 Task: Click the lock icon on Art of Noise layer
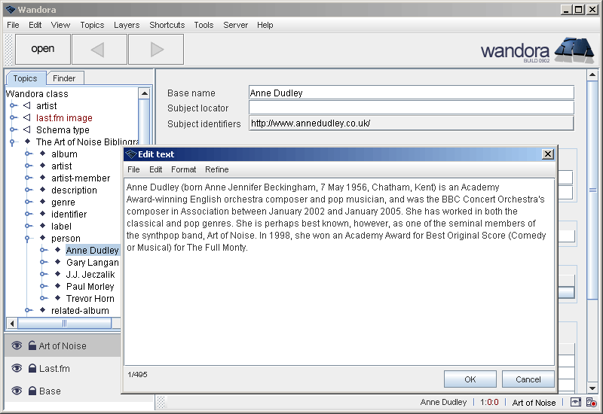32,346
